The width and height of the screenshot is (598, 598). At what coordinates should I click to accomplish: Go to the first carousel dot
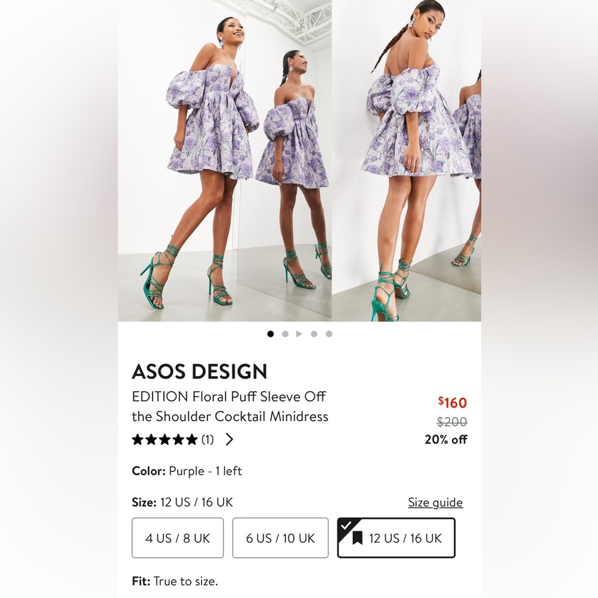coord(270,334)
